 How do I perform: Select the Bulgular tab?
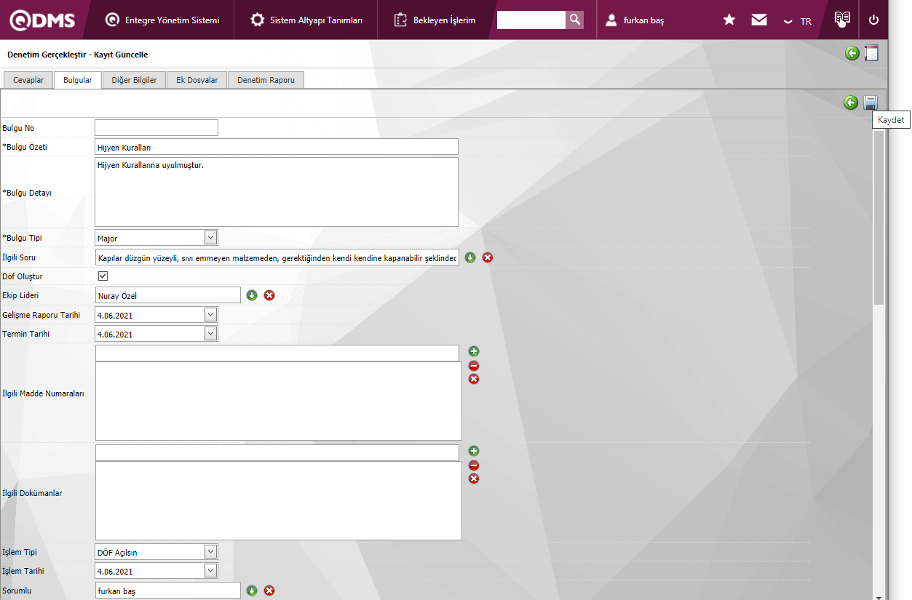tap(78, 80)
